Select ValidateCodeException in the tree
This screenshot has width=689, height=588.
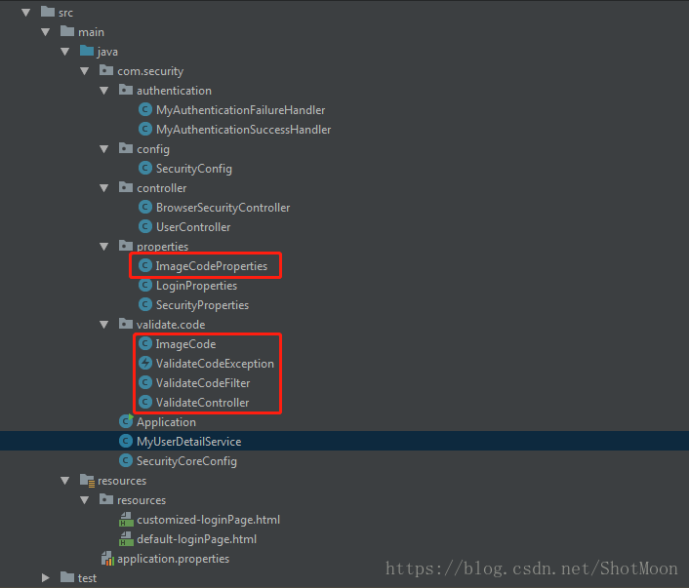(x=215, y=364)
